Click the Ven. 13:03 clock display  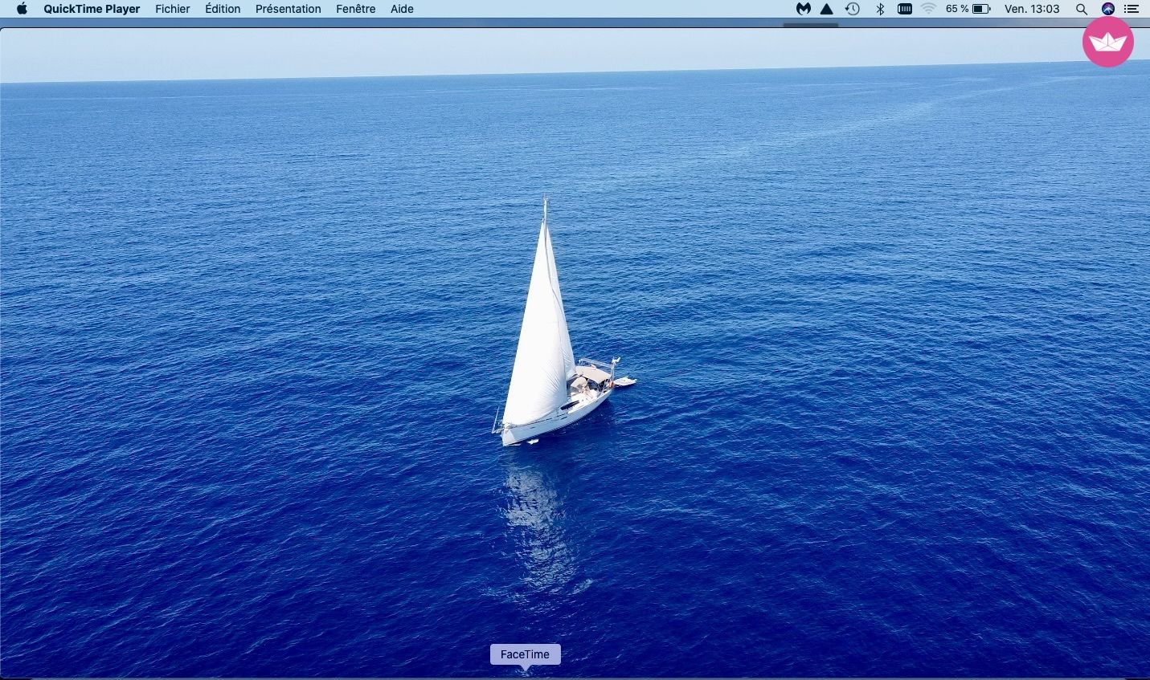[1032, 9]
